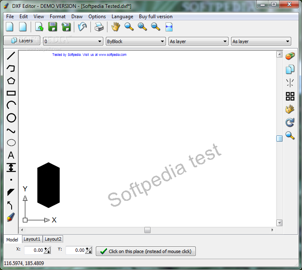302x270 pixels.
Task: Select the Polyline drawing tool
Action: 11,68
